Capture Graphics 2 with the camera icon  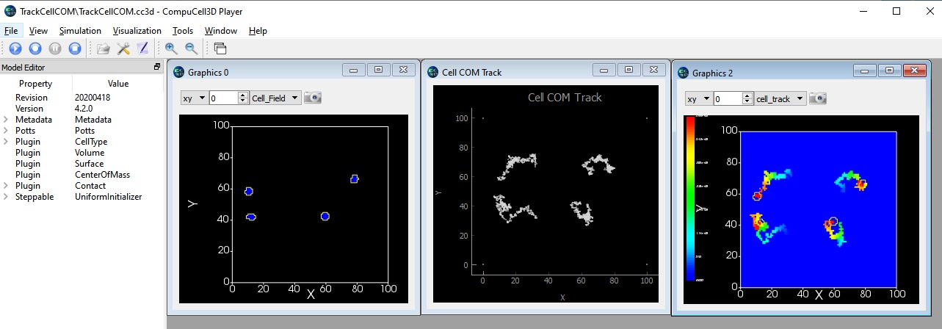[818, 98]
